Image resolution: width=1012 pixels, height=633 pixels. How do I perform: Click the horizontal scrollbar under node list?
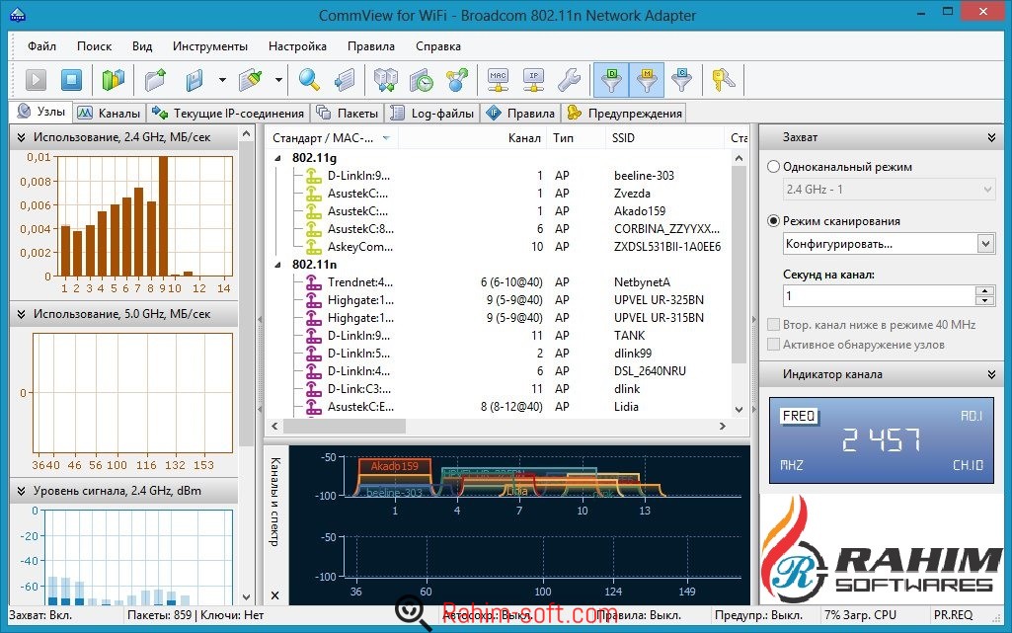point(346,427)
